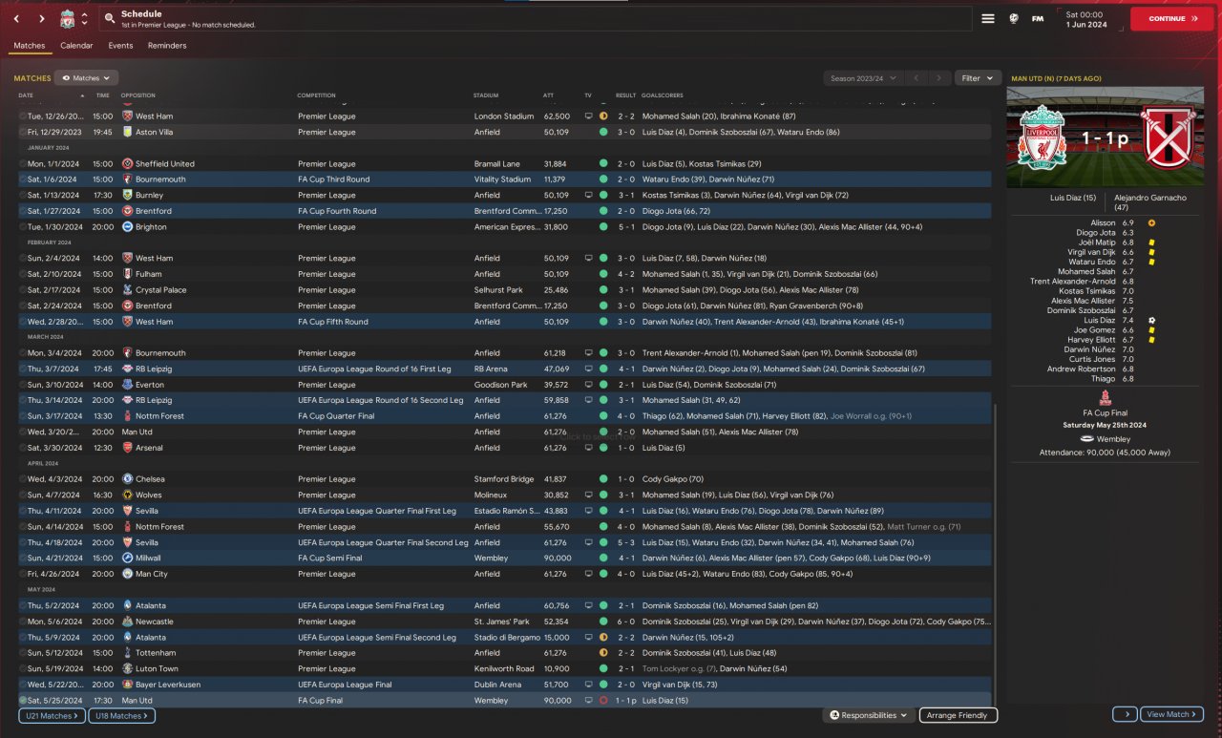Go to the previous season with left arrow
1222x738 pixels.
pos(916,78)
